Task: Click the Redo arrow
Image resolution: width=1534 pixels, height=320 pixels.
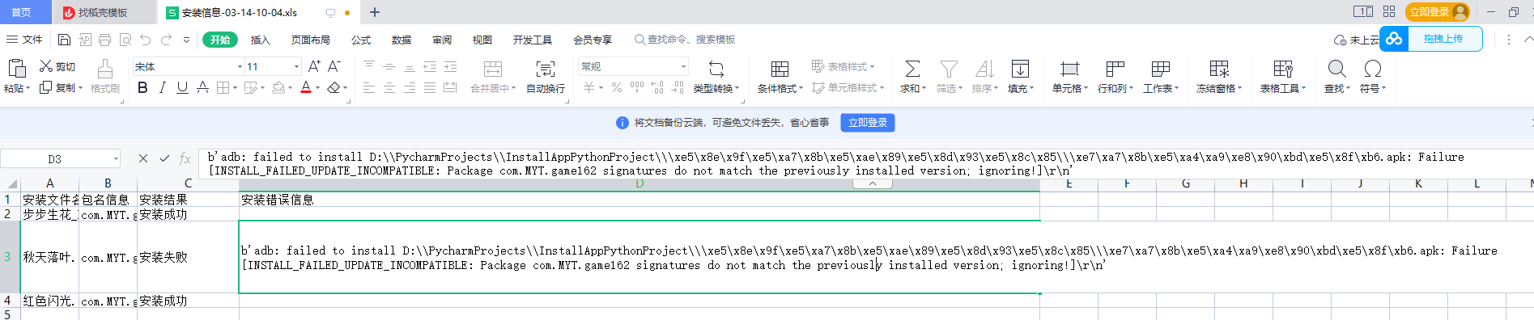Action: point(166,40)
